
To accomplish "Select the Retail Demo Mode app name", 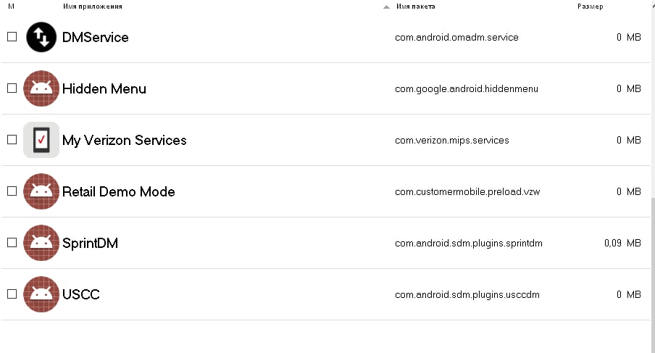I will click(119, 192).
